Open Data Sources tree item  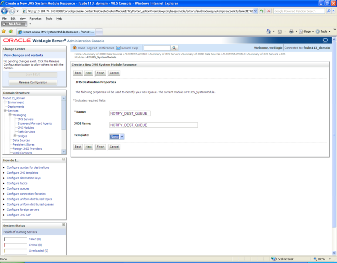[21, 140]
